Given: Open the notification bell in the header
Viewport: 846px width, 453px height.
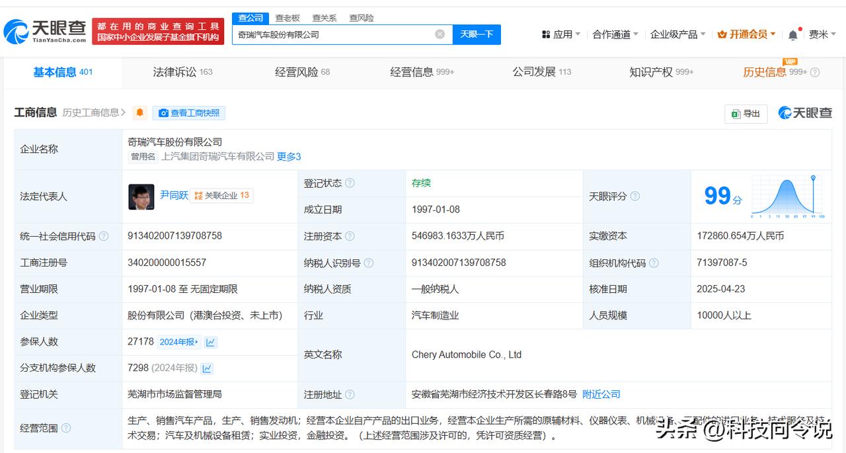Looking at the screenshot, I should coord(793,34).
